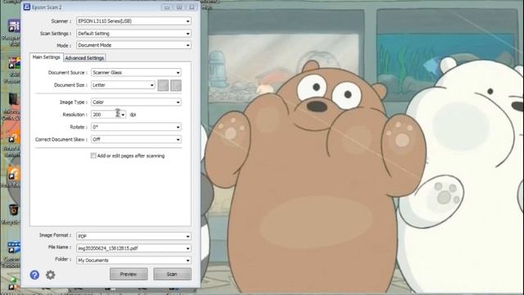Minimize the Epson Scan 2 window

tap(167, 7)
